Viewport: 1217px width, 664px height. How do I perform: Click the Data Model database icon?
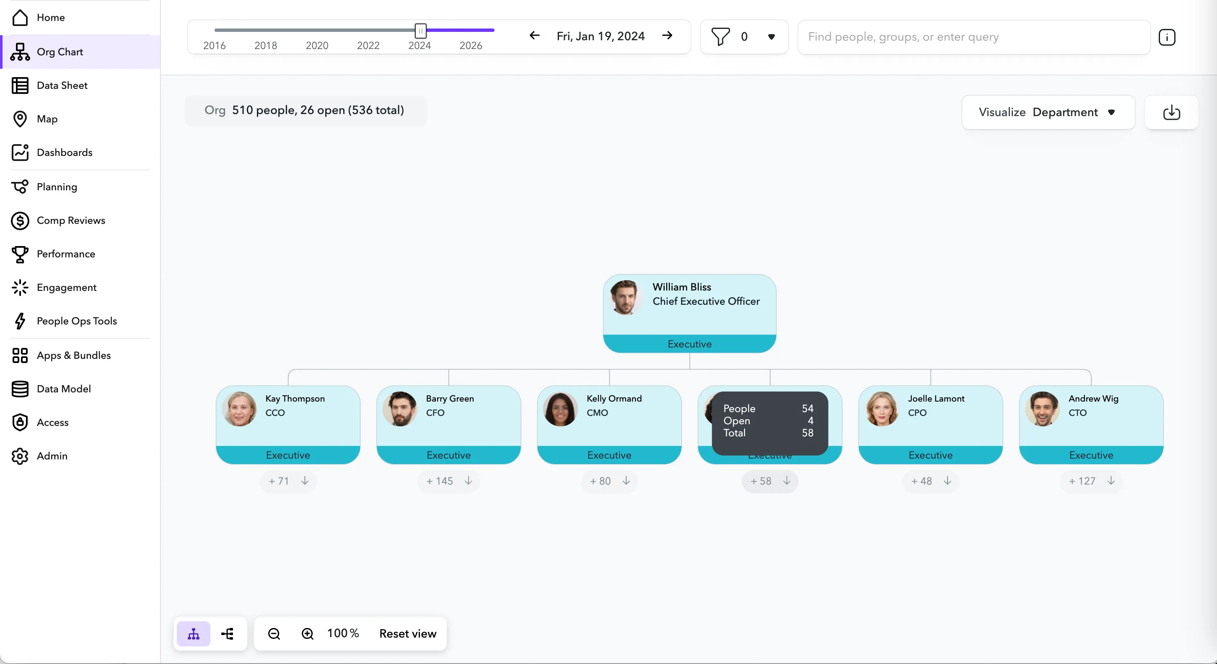[20, 389]
